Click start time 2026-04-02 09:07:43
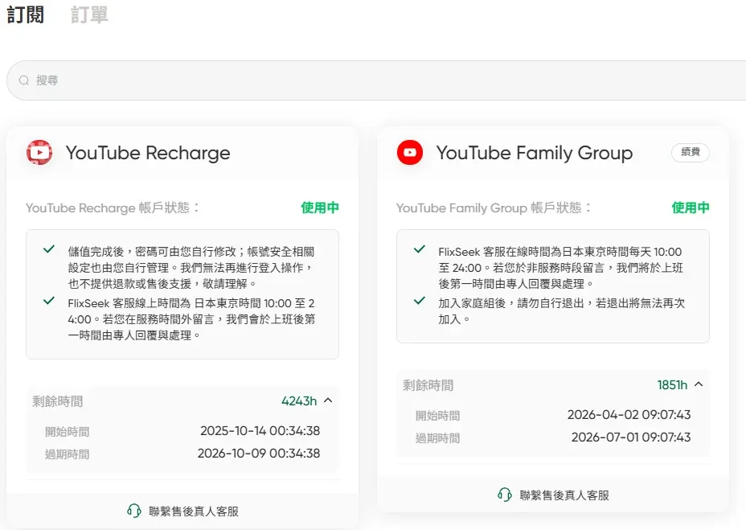Viewport: 746px width, 530px height. click(629, 415)
